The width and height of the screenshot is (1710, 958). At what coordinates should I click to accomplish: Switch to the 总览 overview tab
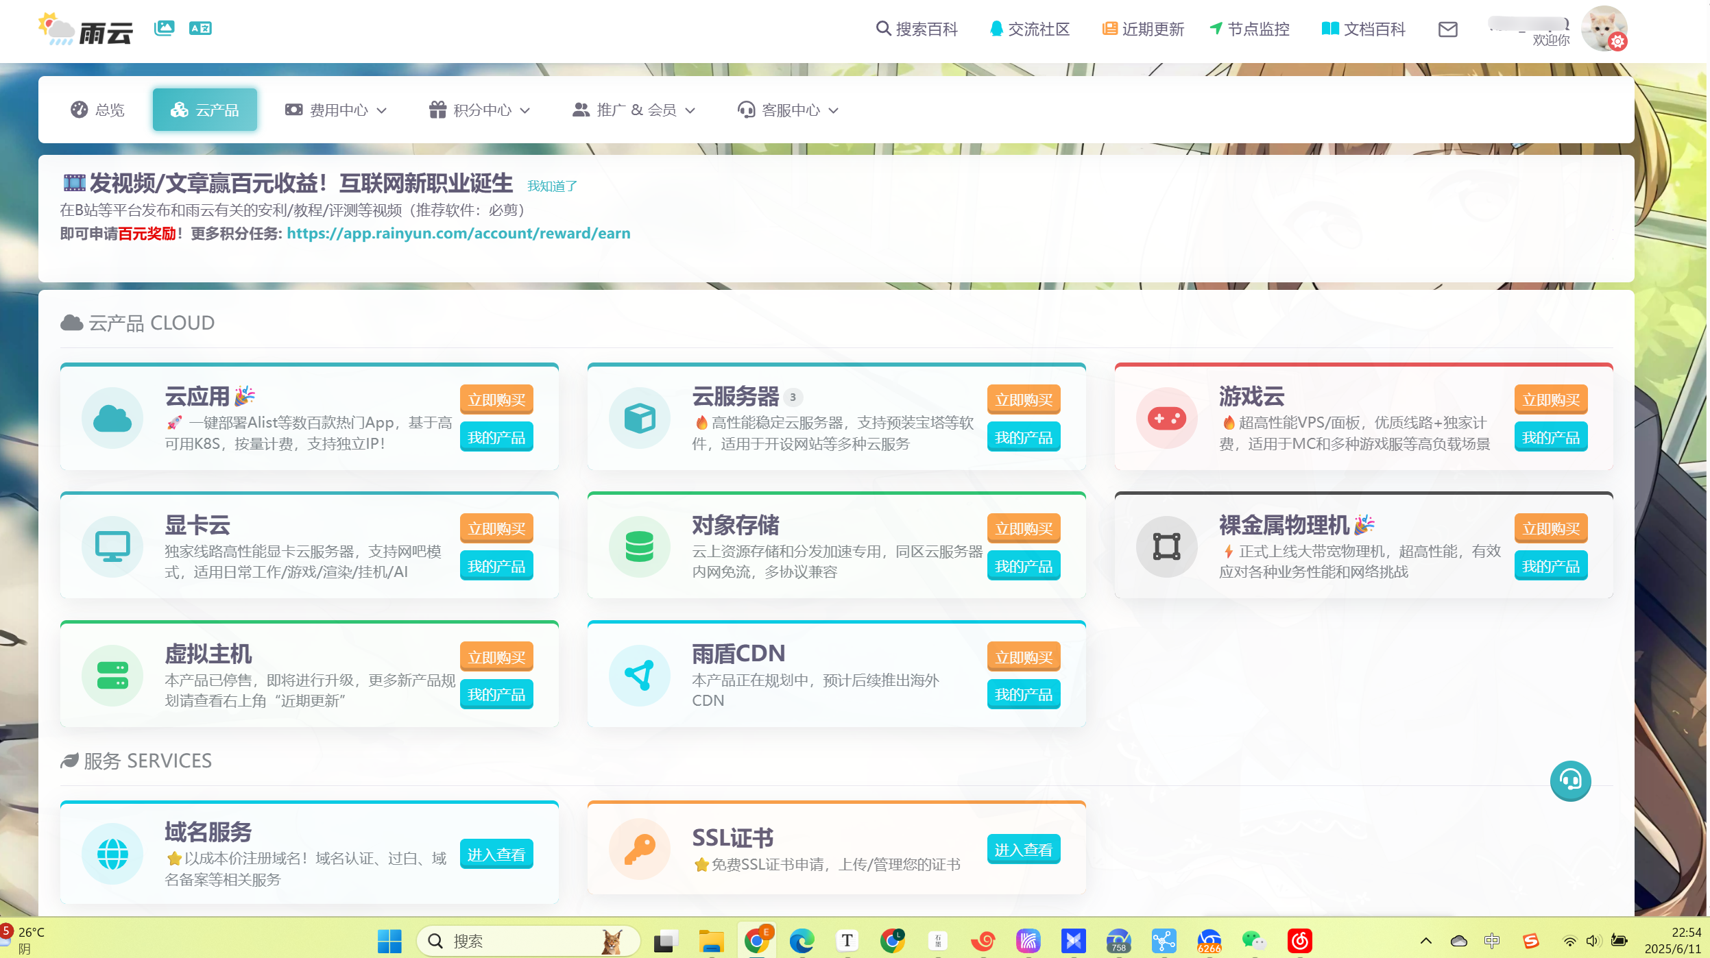coord(97,110)
